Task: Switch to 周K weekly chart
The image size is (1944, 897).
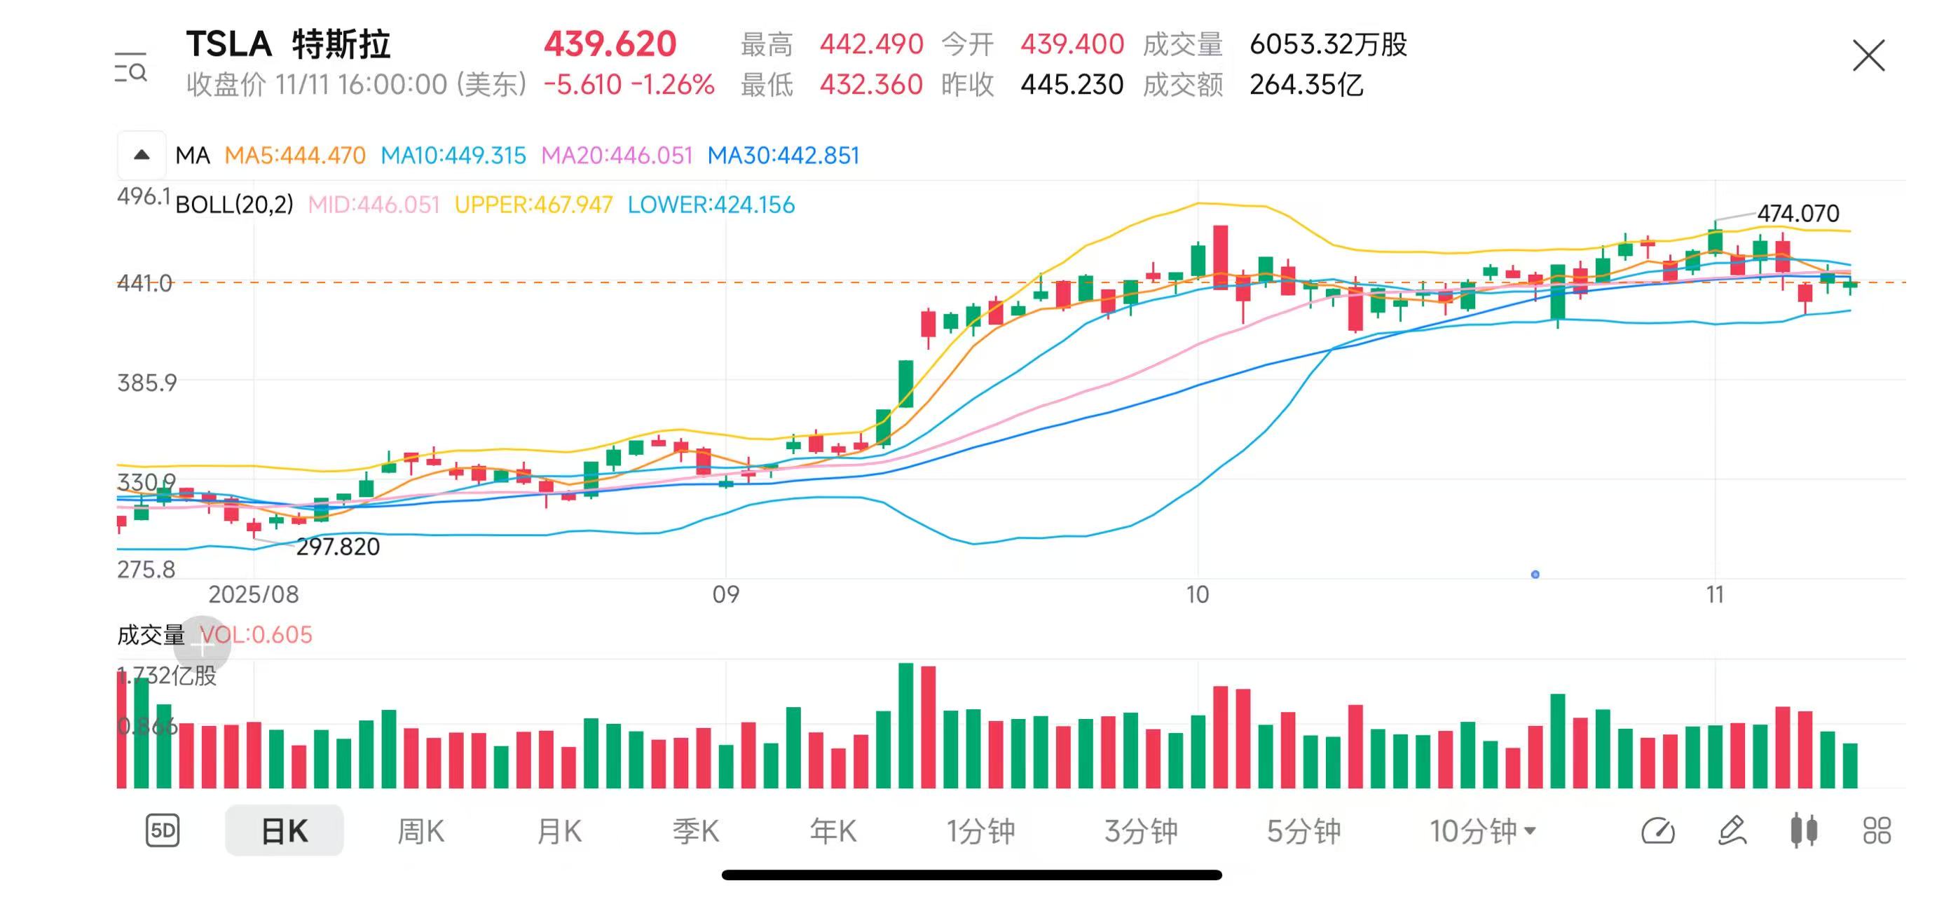Action: click(x=420, y=830)
